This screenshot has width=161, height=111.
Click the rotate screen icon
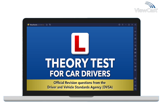(135, 63)
